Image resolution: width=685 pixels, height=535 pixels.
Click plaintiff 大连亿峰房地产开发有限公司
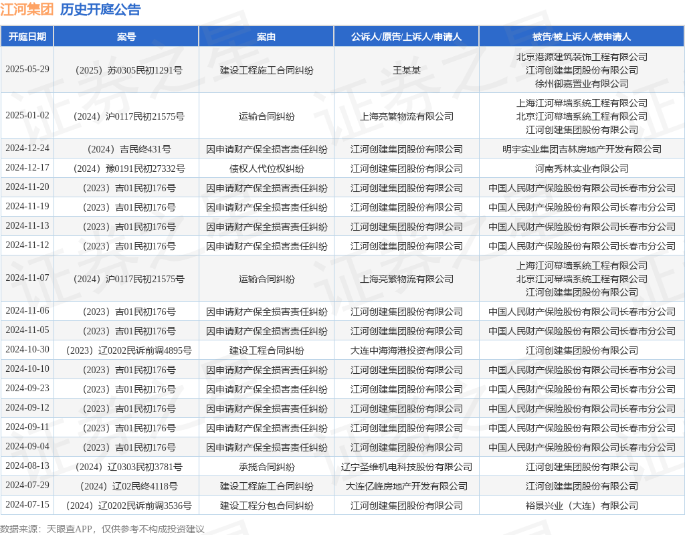(x=406, y=487)
